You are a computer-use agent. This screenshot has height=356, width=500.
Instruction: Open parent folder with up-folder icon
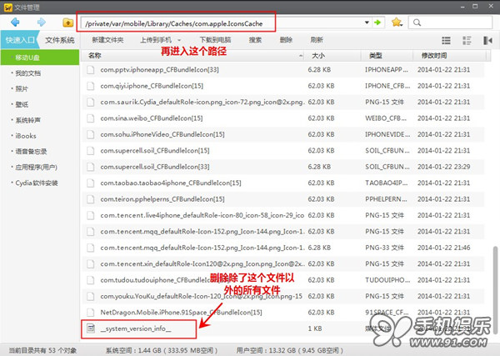(67, 23)
